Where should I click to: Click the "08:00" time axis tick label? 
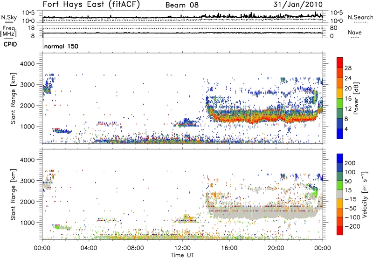[136, 248]
